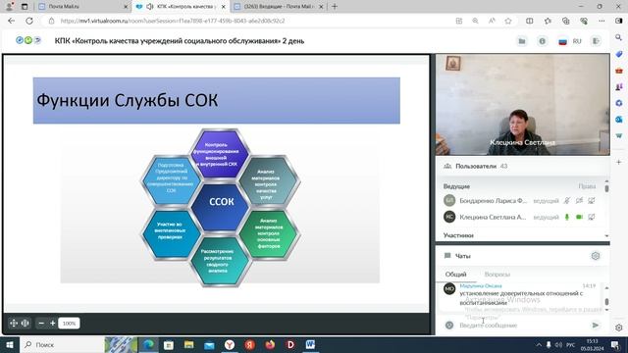This screenshot has width=628, height=353.
Task: Open the files folder icon in header
Action: pyautogui.click(x=522, y=41)
